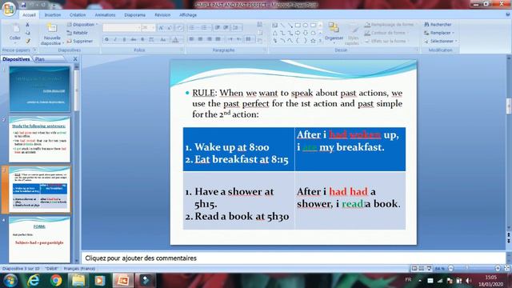Select the rectangle shape
This screenshot has height=288, width=512.
pyautogui.click(x=298, y=25)
